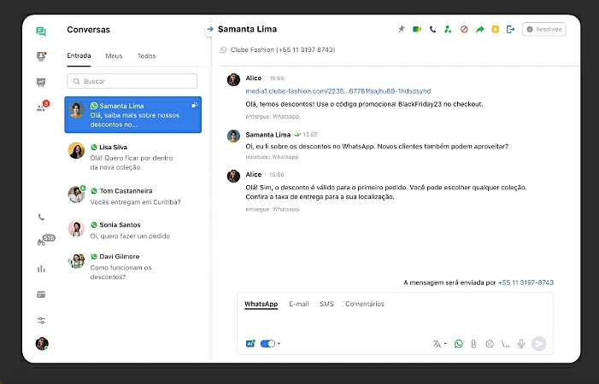Viewport: 599px width, 384px height.
Task: Open the Conversations icon in the sidebar
Action: 41,32
